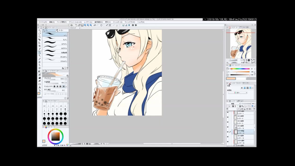The image size is (295, 166).
Task: Open the blending mode 乗算 dropdown
Action: pyautogui.click(x=234, y=104)
